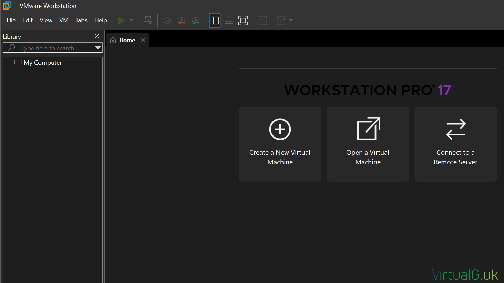Create a New Virtual Machine
Screen dimensions: 504x283
pyautogui.click(x=280, y=144)
